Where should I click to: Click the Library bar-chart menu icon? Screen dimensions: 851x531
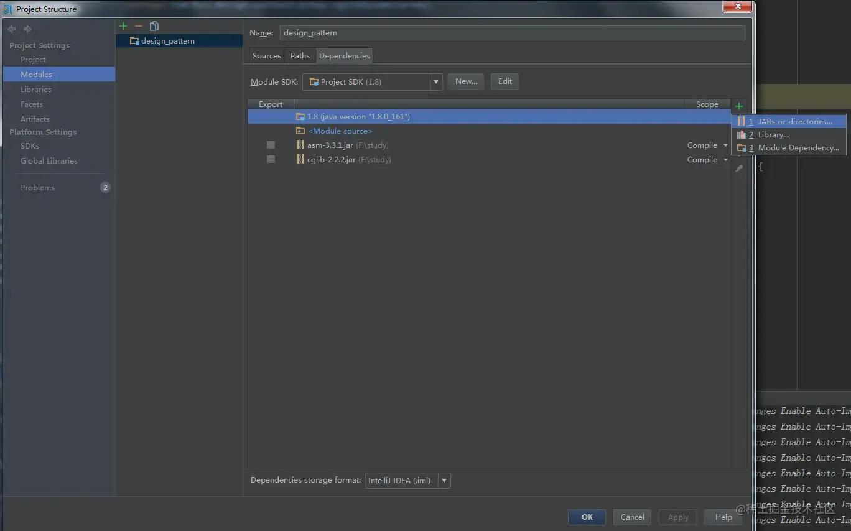[x=741, y=134]
